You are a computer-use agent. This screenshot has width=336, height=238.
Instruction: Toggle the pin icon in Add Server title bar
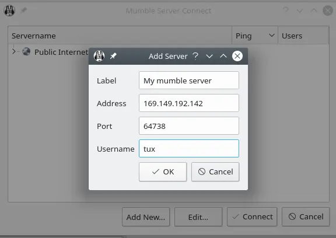click(x=113, y=56)
